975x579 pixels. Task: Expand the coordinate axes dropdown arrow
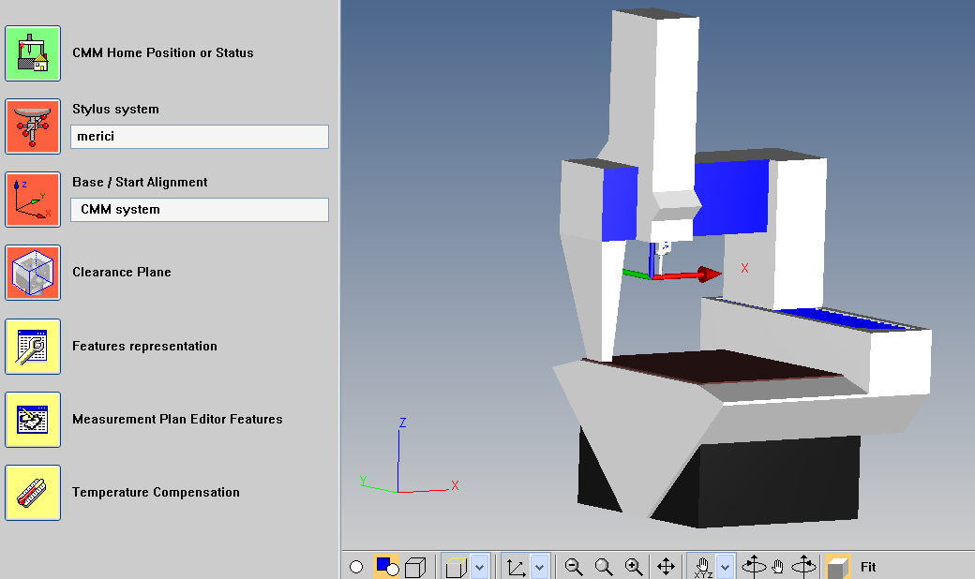click(x=540, y=567)
